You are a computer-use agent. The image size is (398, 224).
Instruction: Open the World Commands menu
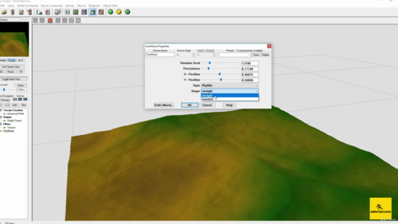tap(27, 6)
